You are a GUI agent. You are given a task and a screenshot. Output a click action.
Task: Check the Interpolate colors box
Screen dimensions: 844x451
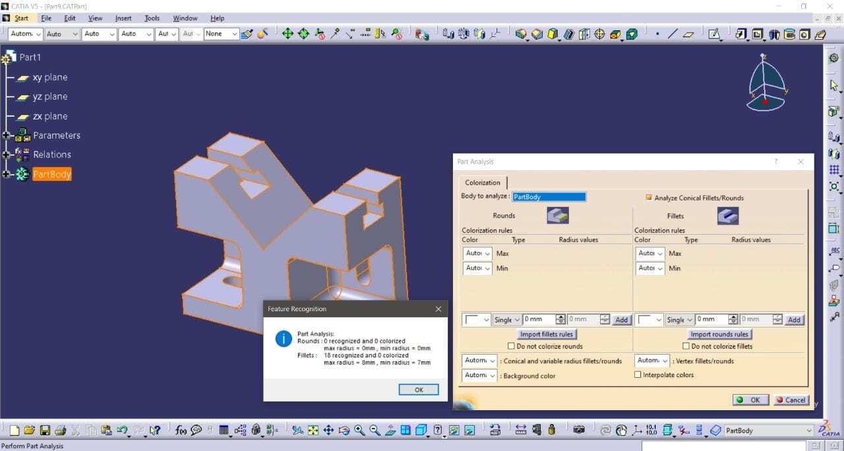pos(638,375)
